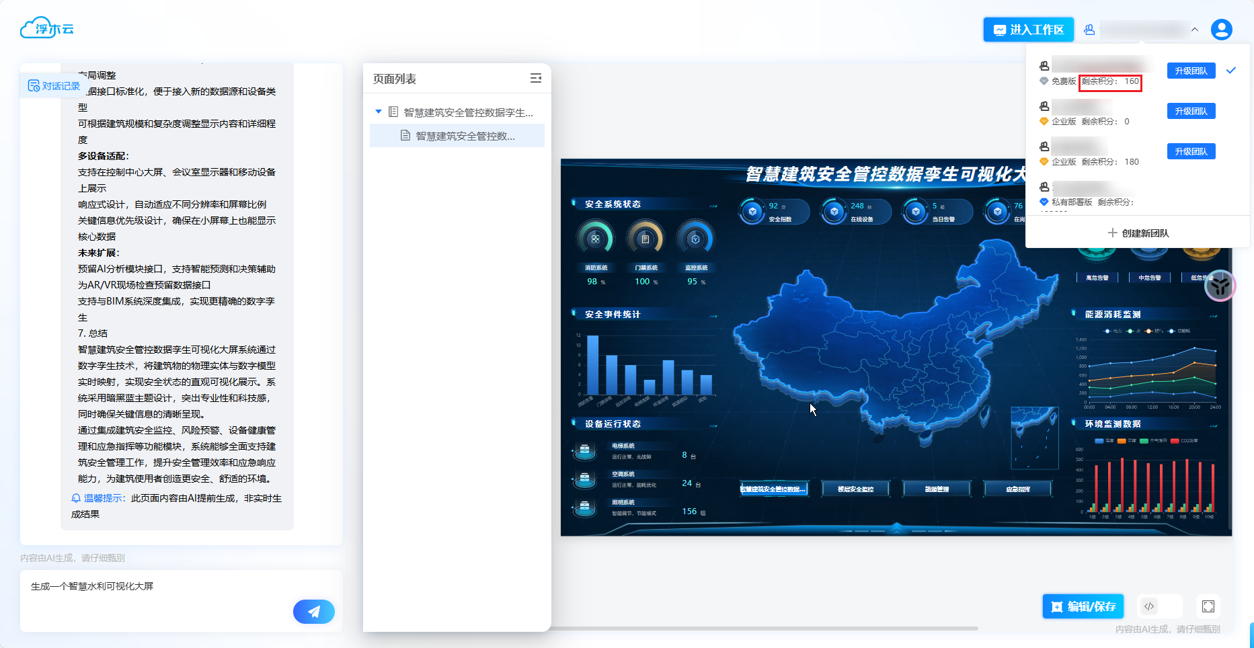Image resolution: width=1254 pixels, height=648 pixels.
Task: Collapse the 智慧建筑安全管控 tree folder
Action: tap(379, 112)
